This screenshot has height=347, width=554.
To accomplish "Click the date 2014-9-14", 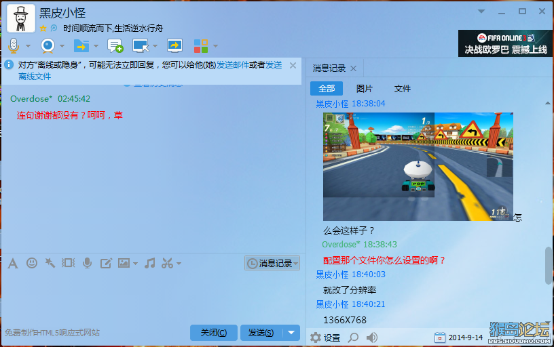I will [466, 338].
